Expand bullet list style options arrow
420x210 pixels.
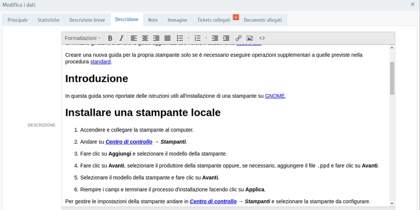(188, 38)
